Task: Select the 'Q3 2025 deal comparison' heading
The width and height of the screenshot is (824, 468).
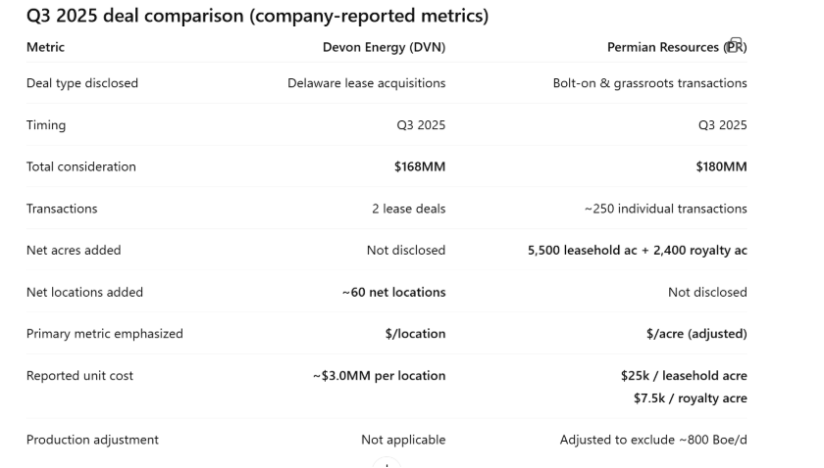Action: (257, 16)
